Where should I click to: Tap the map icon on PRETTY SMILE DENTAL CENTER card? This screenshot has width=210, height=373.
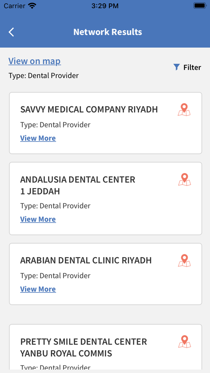pyautogui.click(x=184, y=342)
